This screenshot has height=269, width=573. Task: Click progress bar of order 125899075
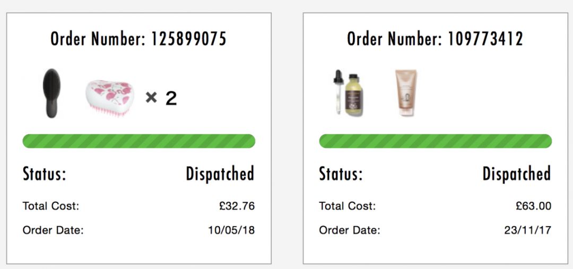coord(138,141)
